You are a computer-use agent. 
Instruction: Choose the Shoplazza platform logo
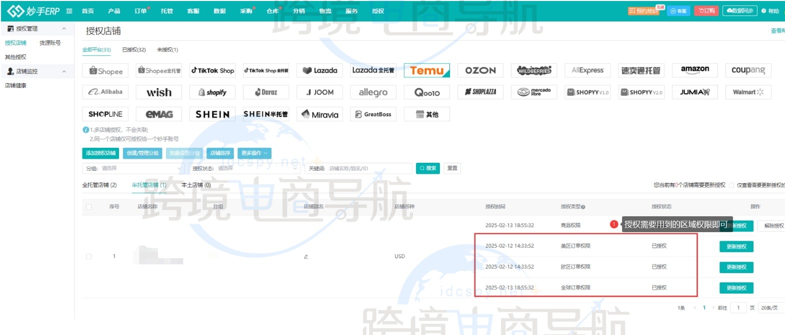(480, 92)
